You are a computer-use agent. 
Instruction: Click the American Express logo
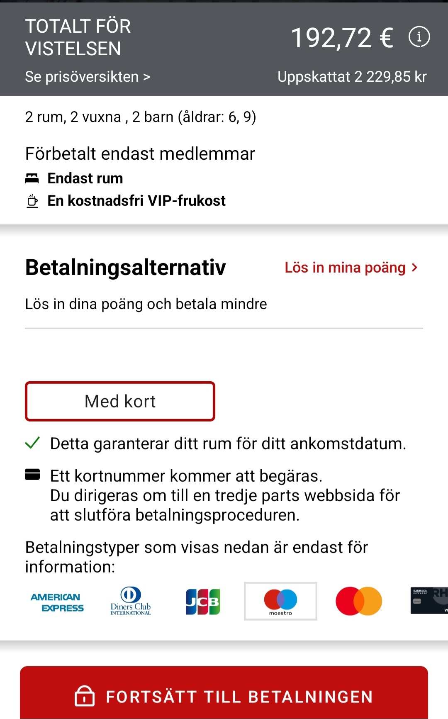[57, 602]
